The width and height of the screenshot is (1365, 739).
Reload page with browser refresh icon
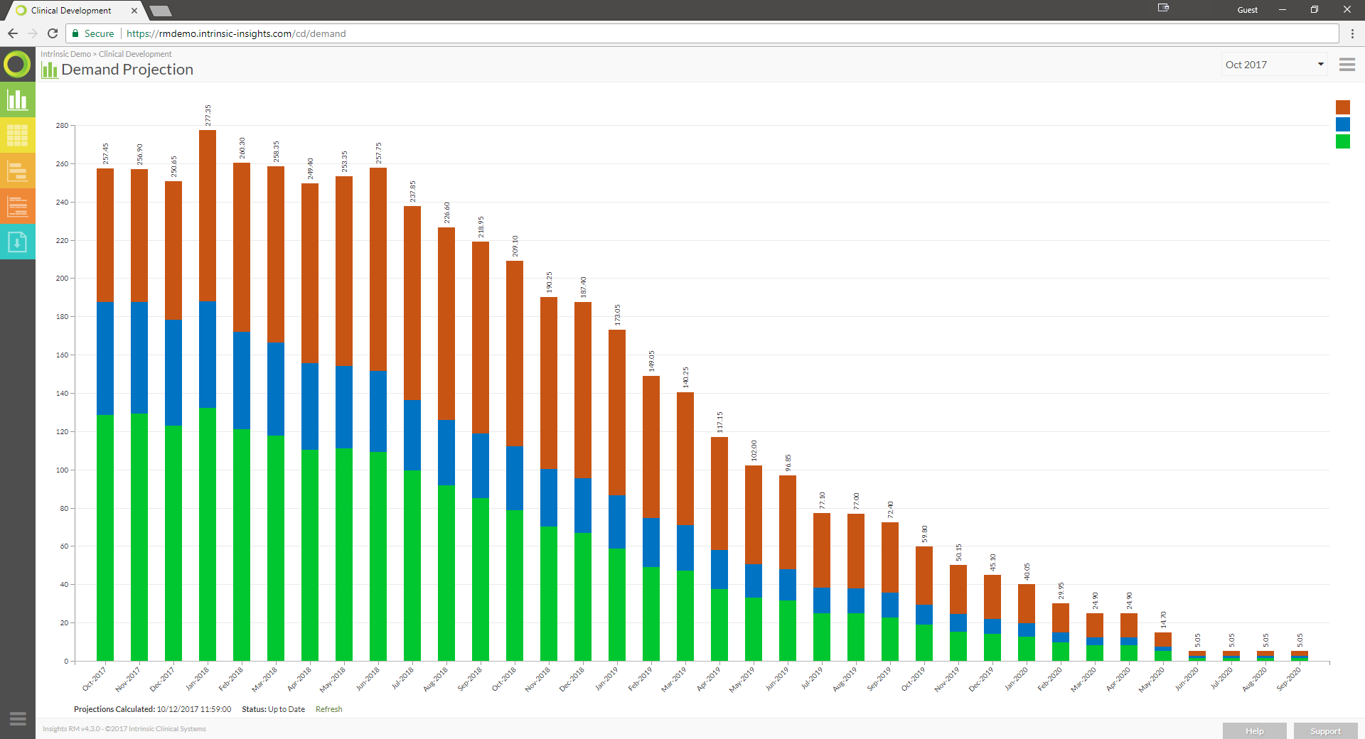pyautogui.click(x=53, y=33)
